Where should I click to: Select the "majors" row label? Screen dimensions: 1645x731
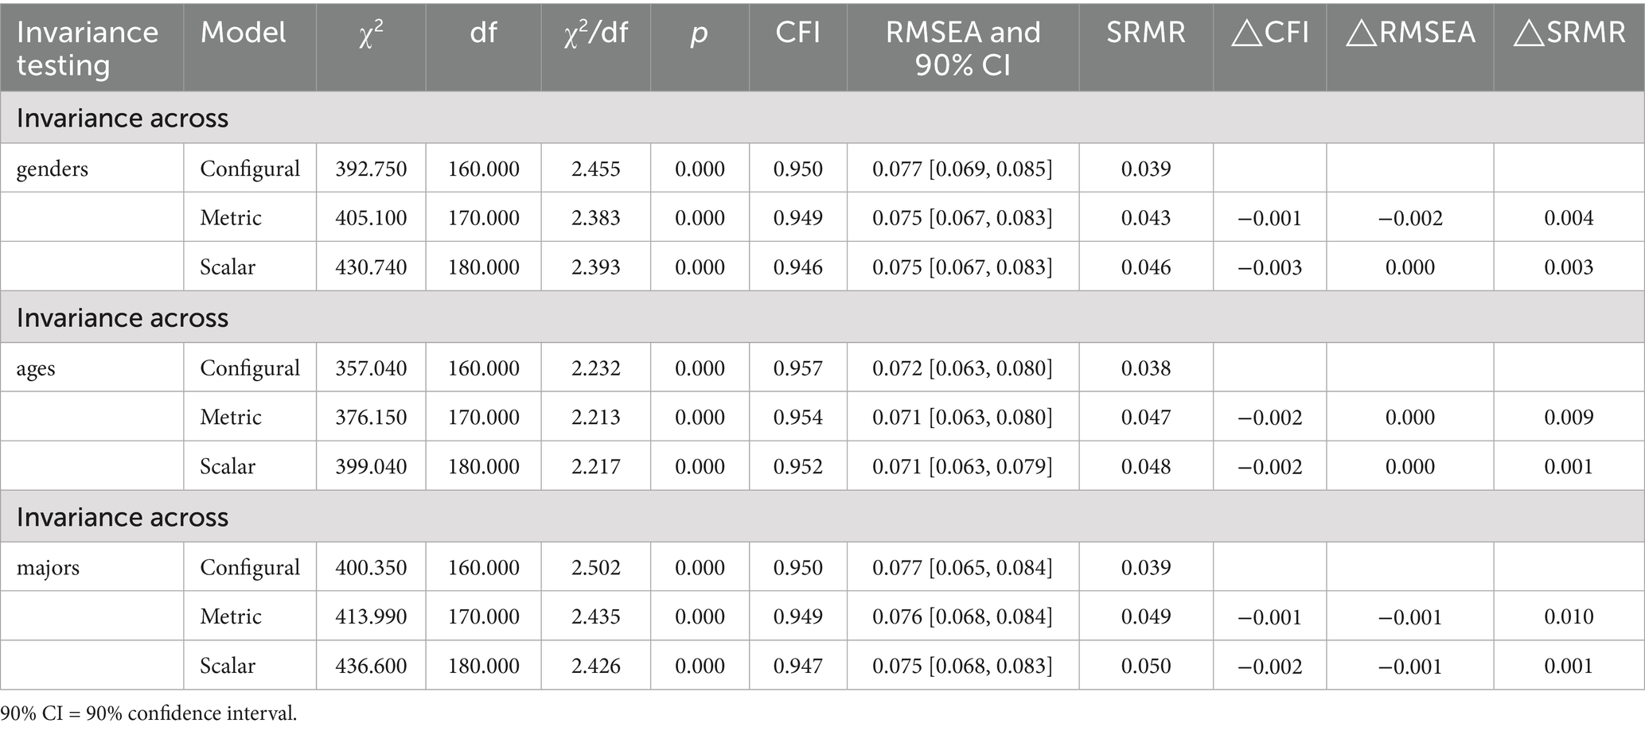click(48, 568)
